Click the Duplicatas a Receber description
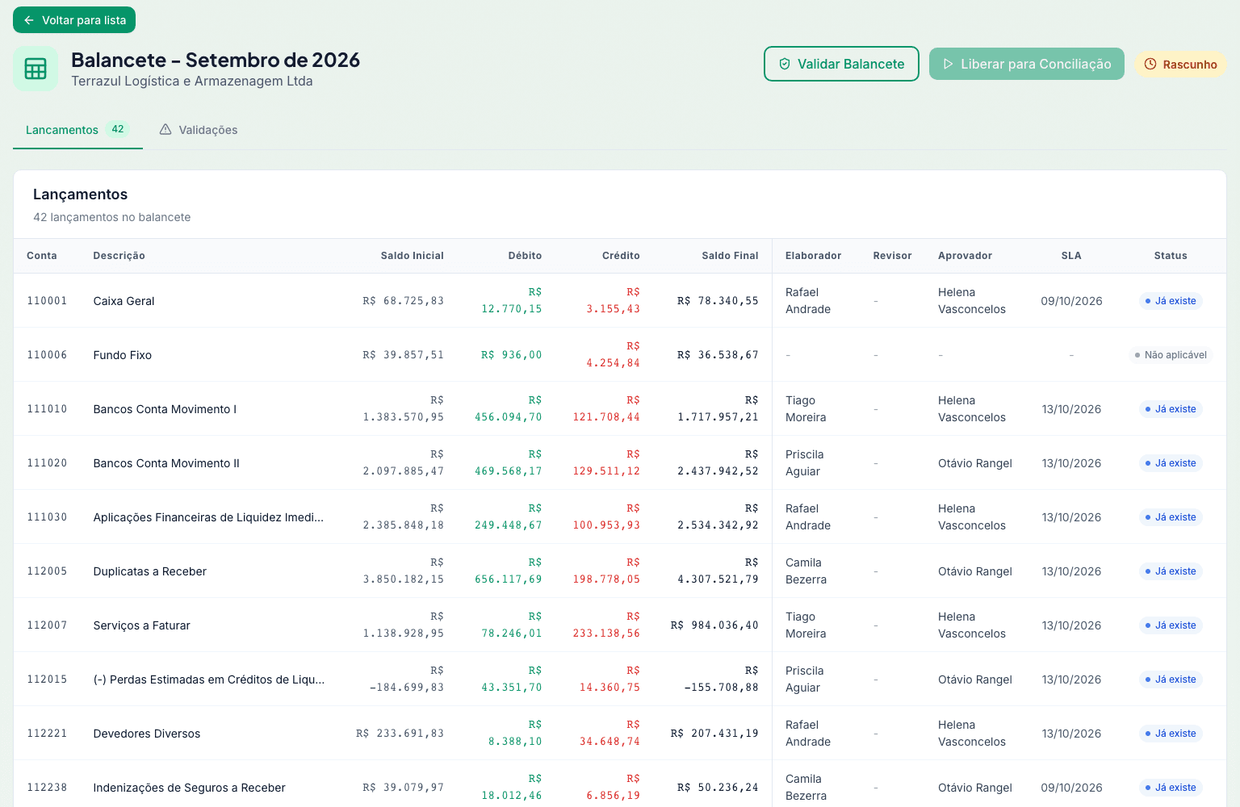The image size is (1240, 807). (x=150, y=571)
